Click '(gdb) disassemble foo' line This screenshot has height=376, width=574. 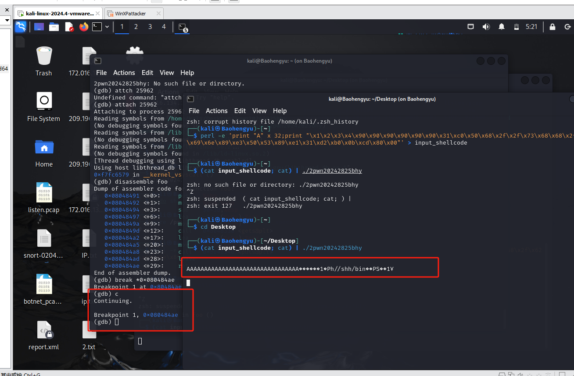pyautogui.click(x=131, y=182)
